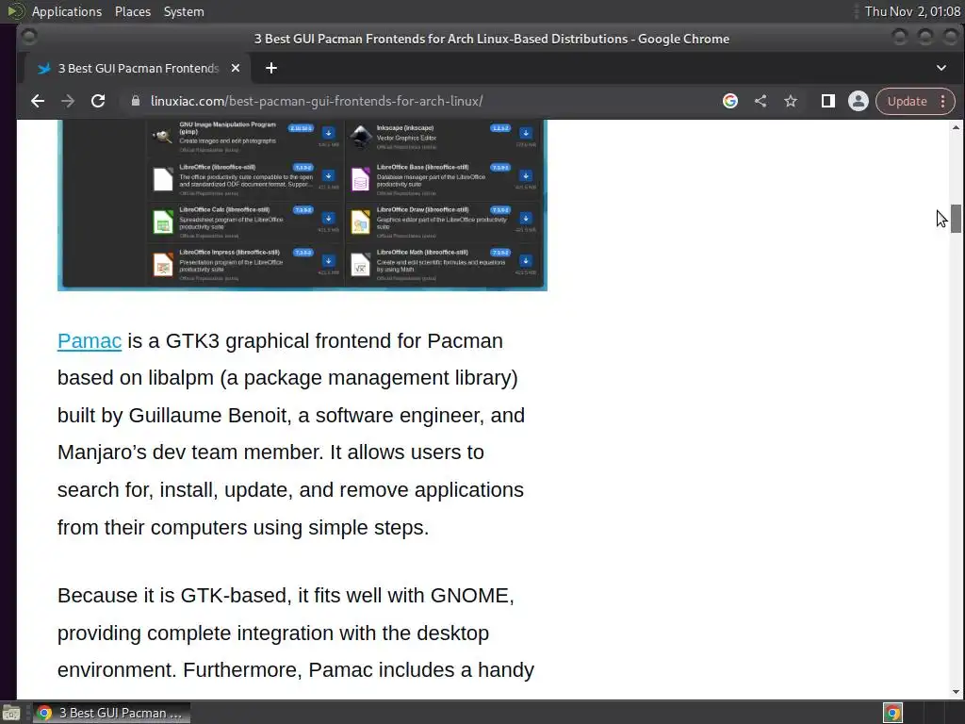The height and width of the screenshot is (724, 965).
Task: Expand the tab search dropdown
Action: click(941, 68)
